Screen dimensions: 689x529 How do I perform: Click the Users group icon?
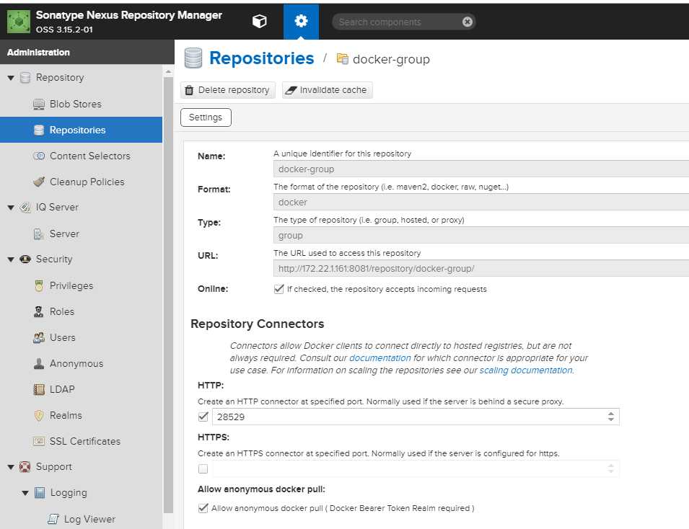(x=39, y=337)
